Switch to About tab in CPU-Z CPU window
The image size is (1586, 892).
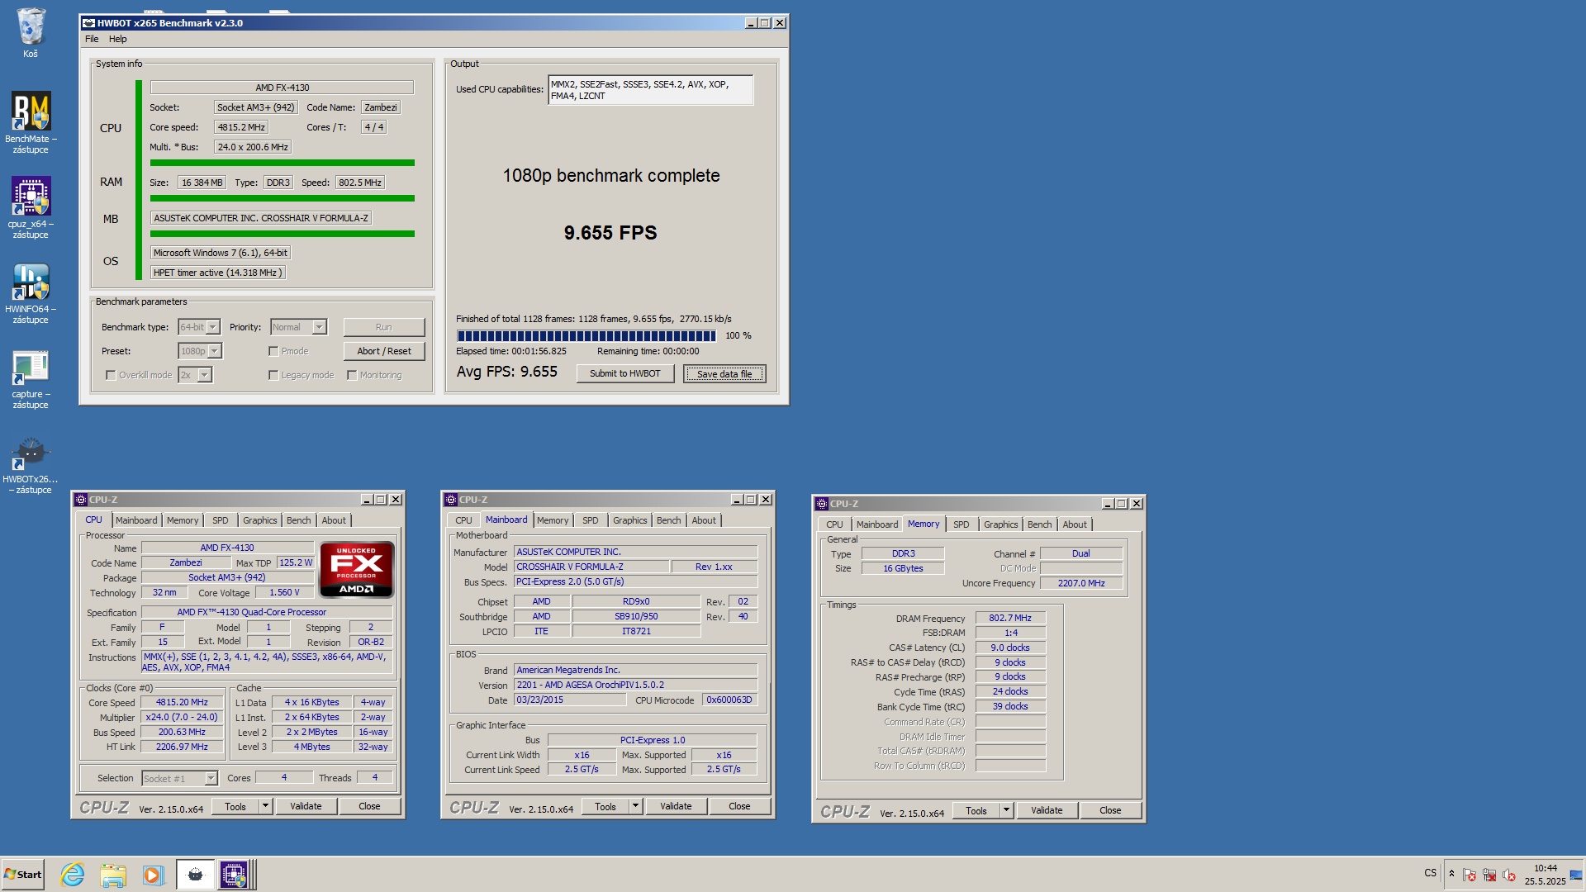coord(334,520)
